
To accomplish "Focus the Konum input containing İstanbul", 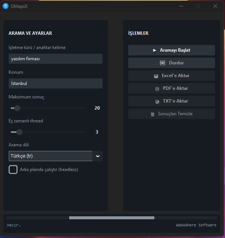I will click(x=56, y=83).
